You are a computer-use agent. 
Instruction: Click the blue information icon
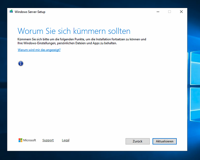click(x=21, y=63)
